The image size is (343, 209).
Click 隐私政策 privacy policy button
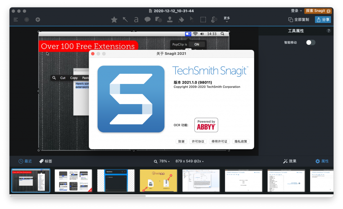point(241,141)
